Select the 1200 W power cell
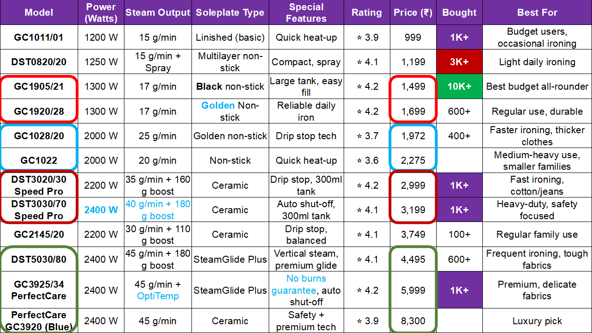This screenshot has height=333, width=592. [x=101, y=37]
